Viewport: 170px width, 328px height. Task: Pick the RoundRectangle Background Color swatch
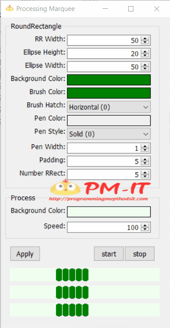pyautogui.click(x=109, y=80)
